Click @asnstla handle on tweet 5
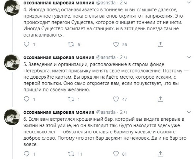 [106, 58]
